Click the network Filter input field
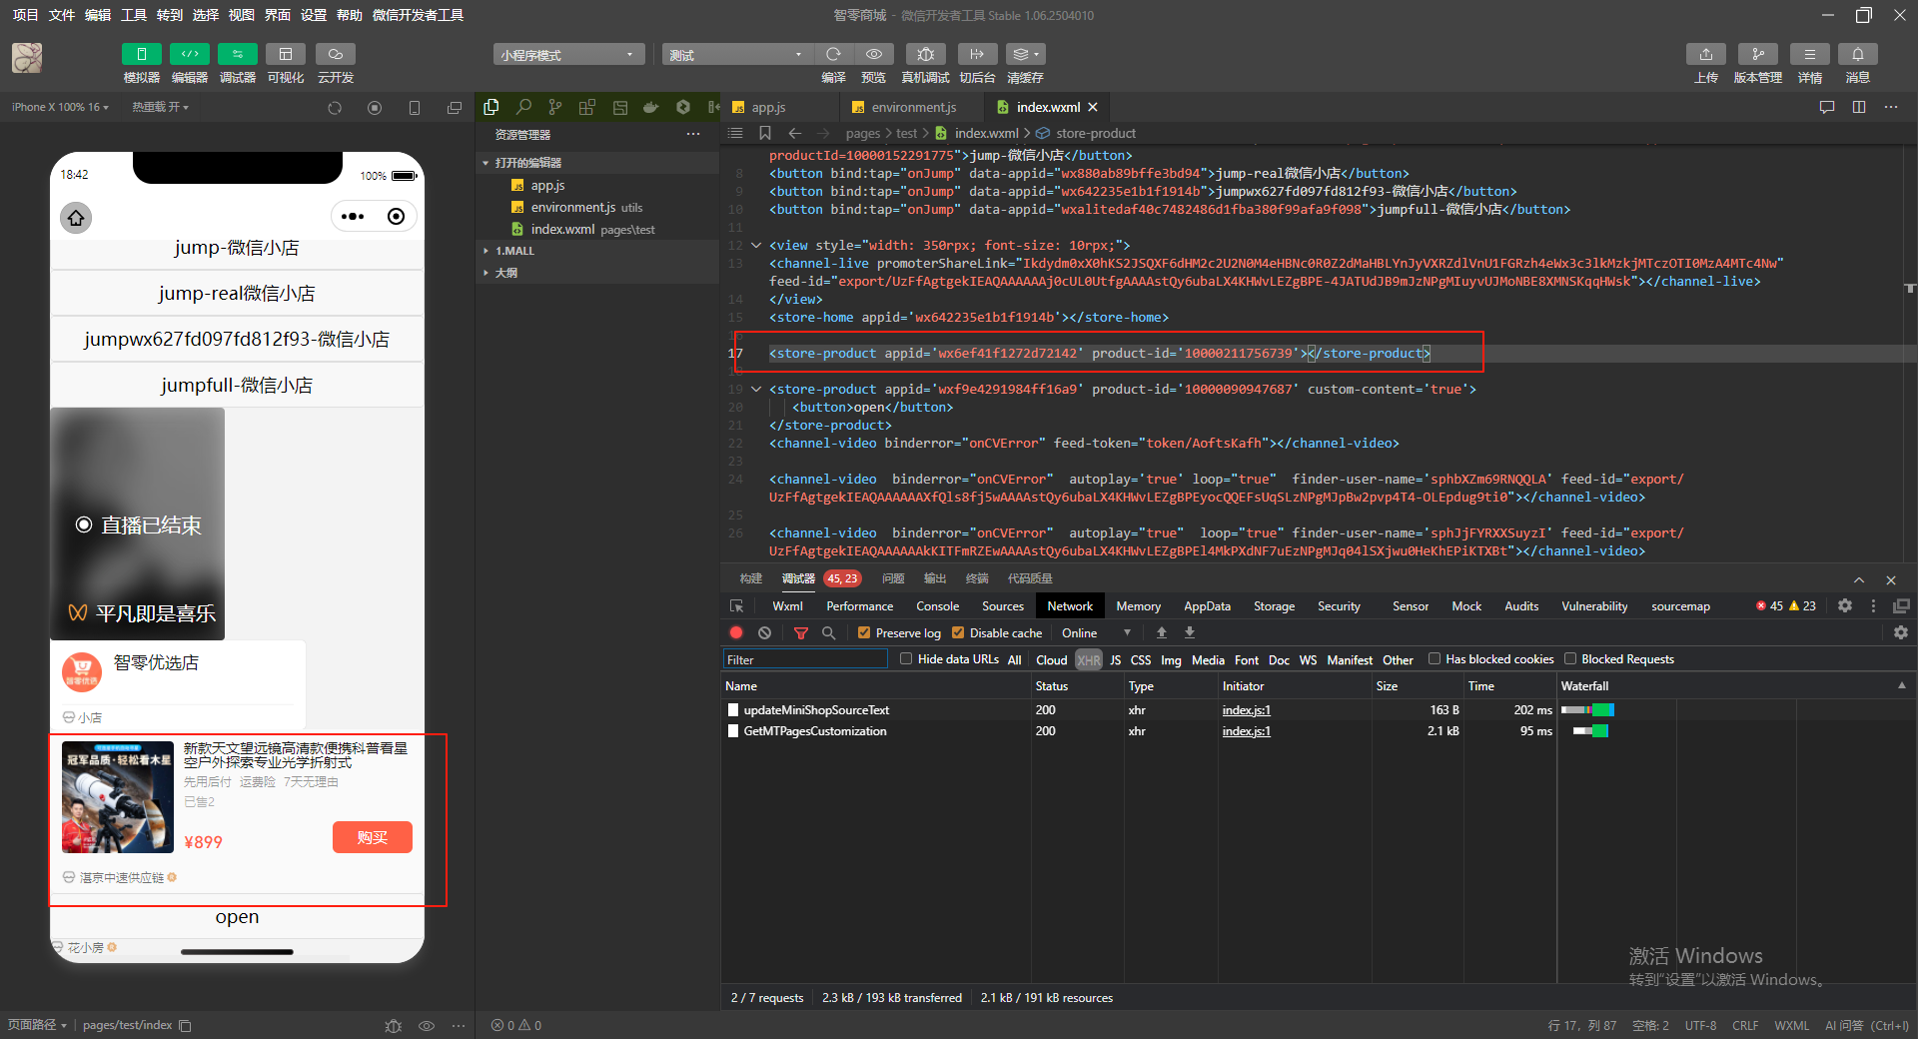Viewport: 1918px width, 1039px height. pyautogui.click(x=804, y=659)
